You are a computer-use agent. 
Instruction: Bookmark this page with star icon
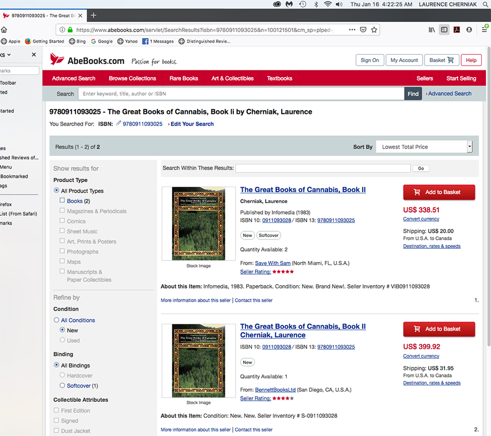[374, 30]
